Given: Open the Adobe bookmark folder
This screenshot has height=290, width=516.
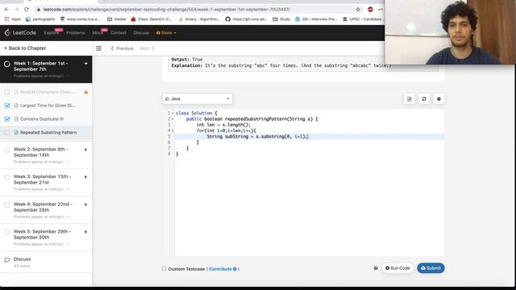Looking at the screenshot, I should (x=116, y=19).
